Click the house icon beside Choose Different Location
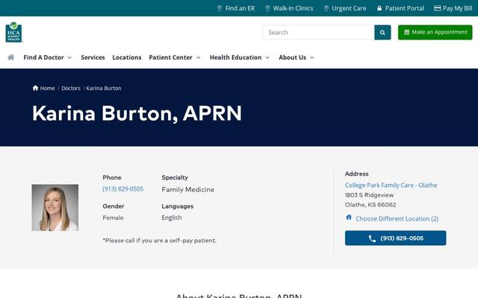478x298 pixels. [x=349, y=217]
